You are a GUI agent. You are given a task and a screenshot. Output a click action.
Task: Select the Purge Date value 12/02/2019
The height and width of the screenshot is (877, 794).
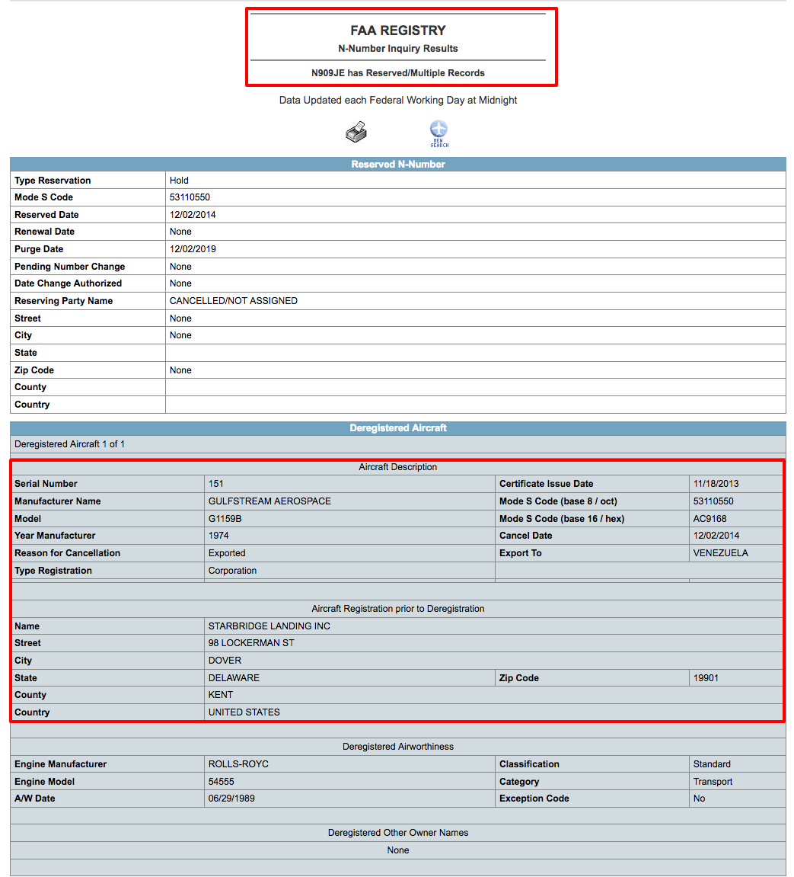tap(193, 249)
